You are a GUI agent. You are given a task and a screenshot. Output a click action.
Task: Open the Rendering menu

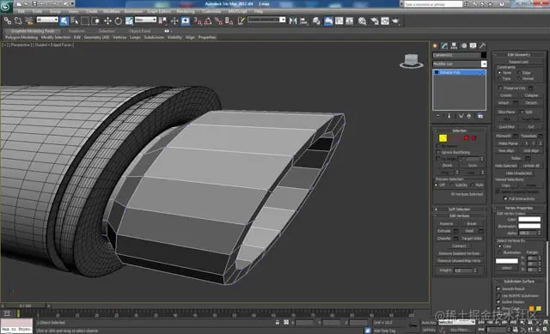click(x=186, y=11)
